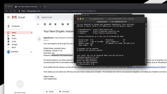Select the Your New Droplet browser tab
The width and height of the screenshot is (167, 94).
28,7
